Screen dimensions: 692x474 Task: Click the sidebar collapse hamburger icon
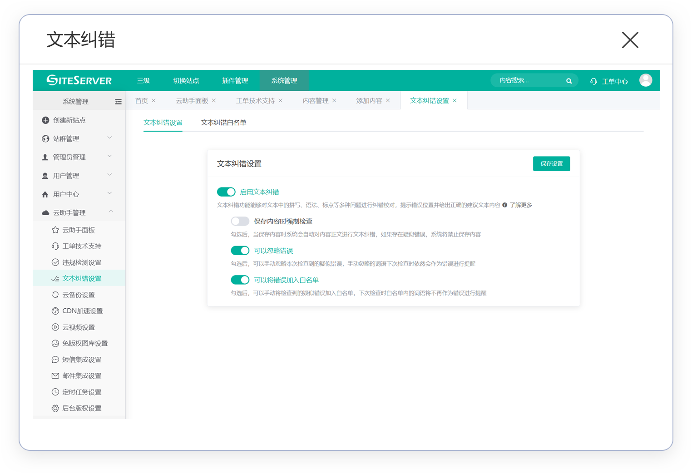click(x=118, y=102)
